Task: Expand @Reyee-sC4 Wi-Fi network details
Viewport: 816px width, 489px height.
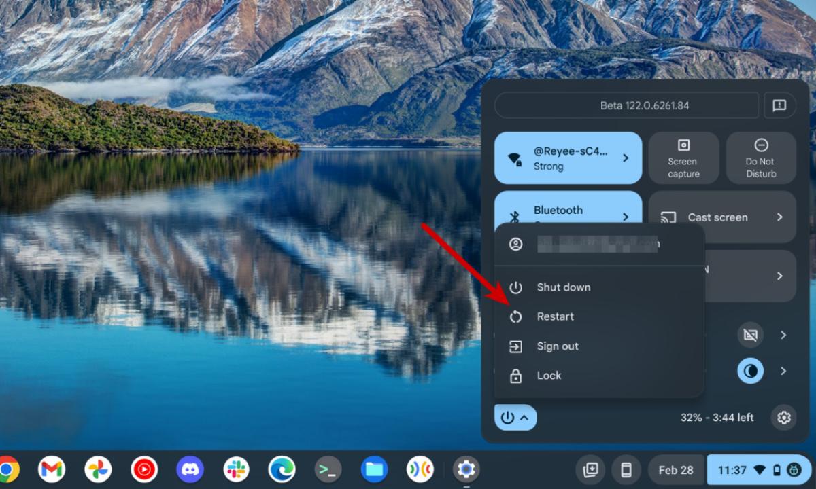Action: point(625,158)
